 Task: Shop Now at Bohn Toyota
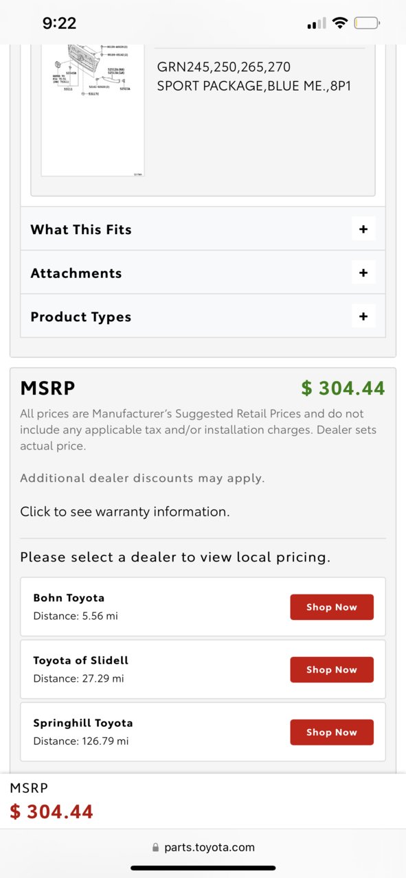332,607
